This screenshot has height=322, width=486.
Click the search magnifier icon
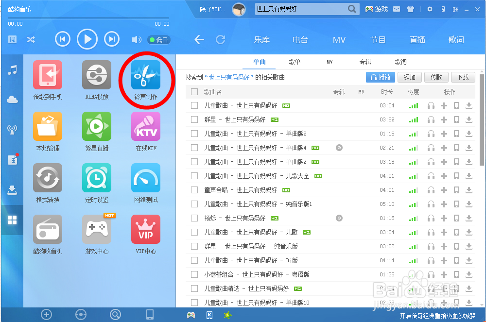(351, 9)
